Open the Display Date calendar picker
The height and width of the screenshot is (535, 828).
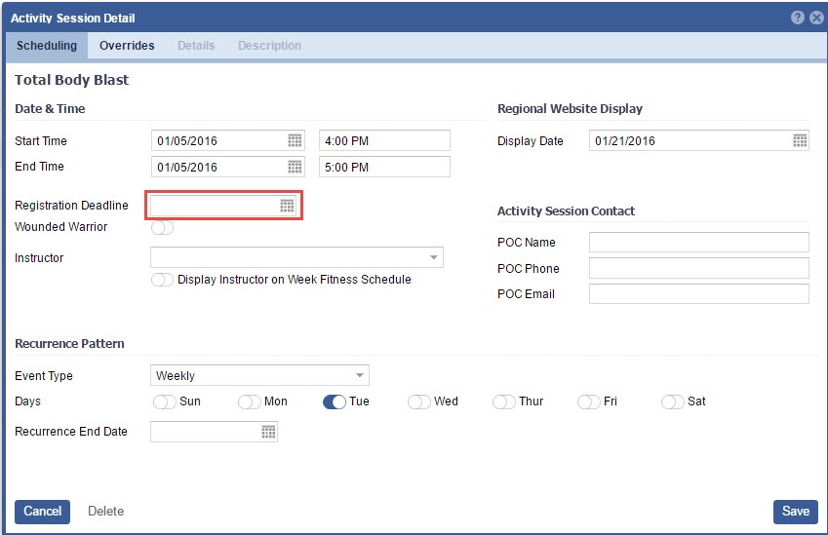tap(800, 141)
